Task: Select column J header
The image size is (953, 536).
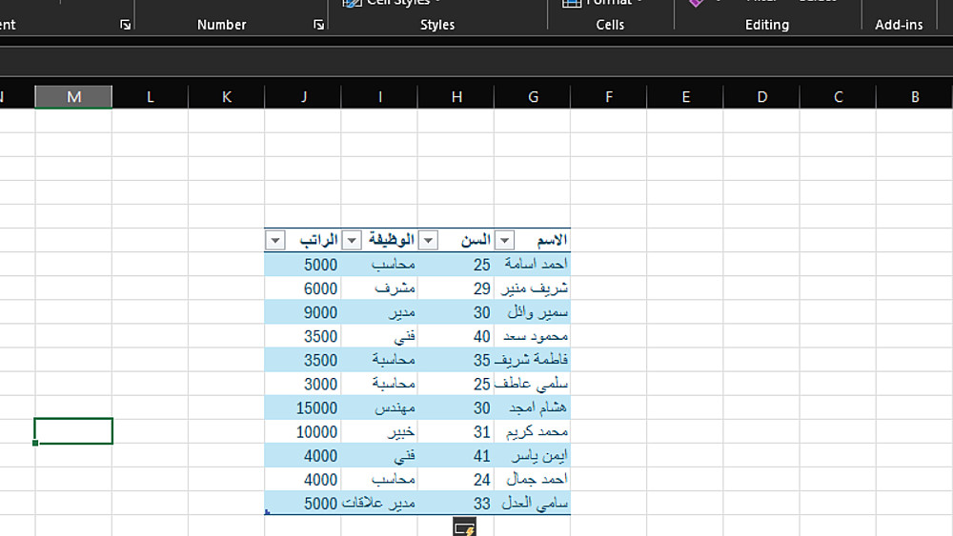Action: pos(303,96)
